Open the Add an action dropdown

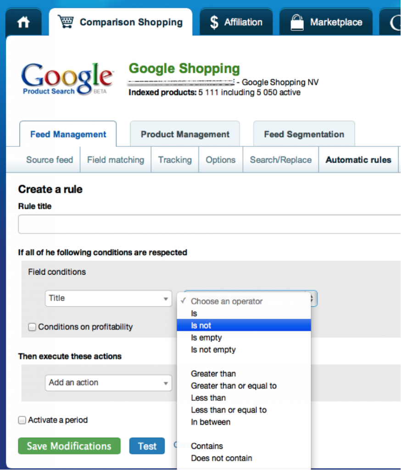[x=108, y=383]
